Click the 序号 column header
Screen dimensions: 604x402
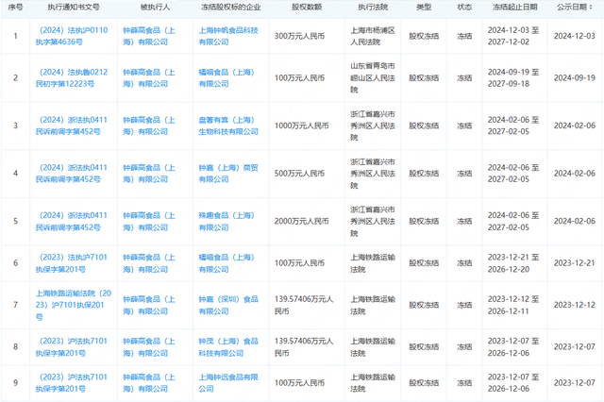coord(15,7)
